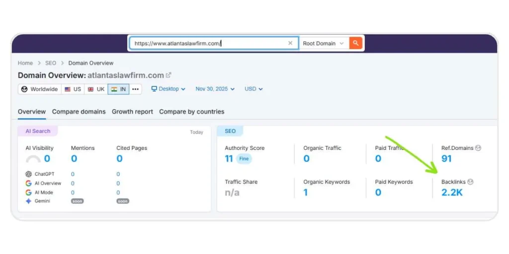Switch to Compare domains tab

(x=79, y=112)
